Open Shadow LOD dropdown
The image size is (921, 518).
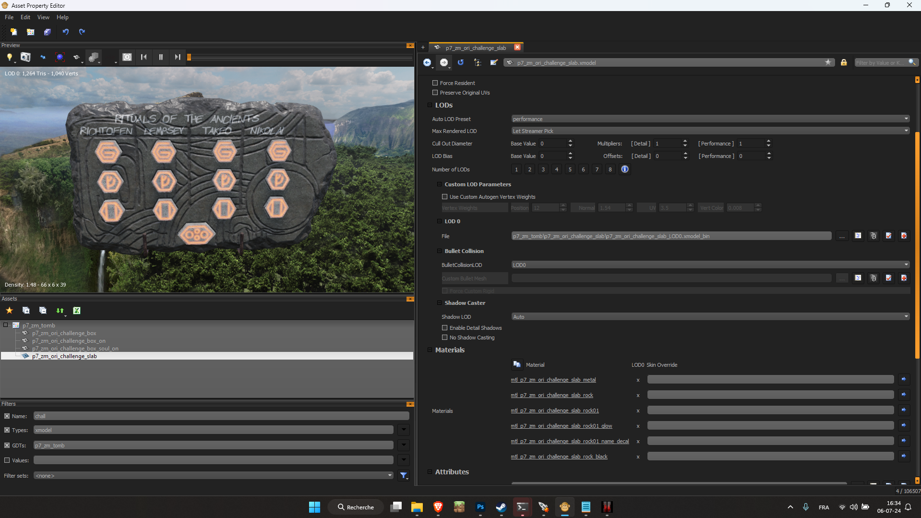tap(710, 317)
